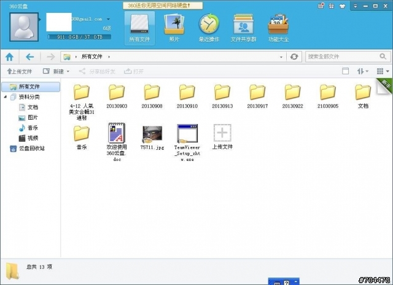
Task: Focus the 搜索全部文件 search field
Action: 348,57
